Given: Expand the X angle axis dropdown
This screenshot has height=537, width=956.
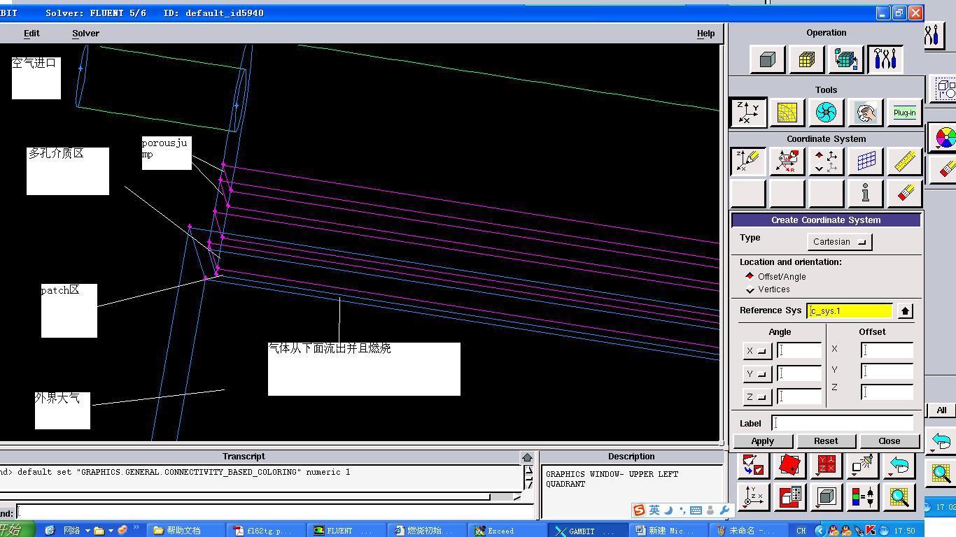Looking at the screenshot, I should tap(757, 351).
